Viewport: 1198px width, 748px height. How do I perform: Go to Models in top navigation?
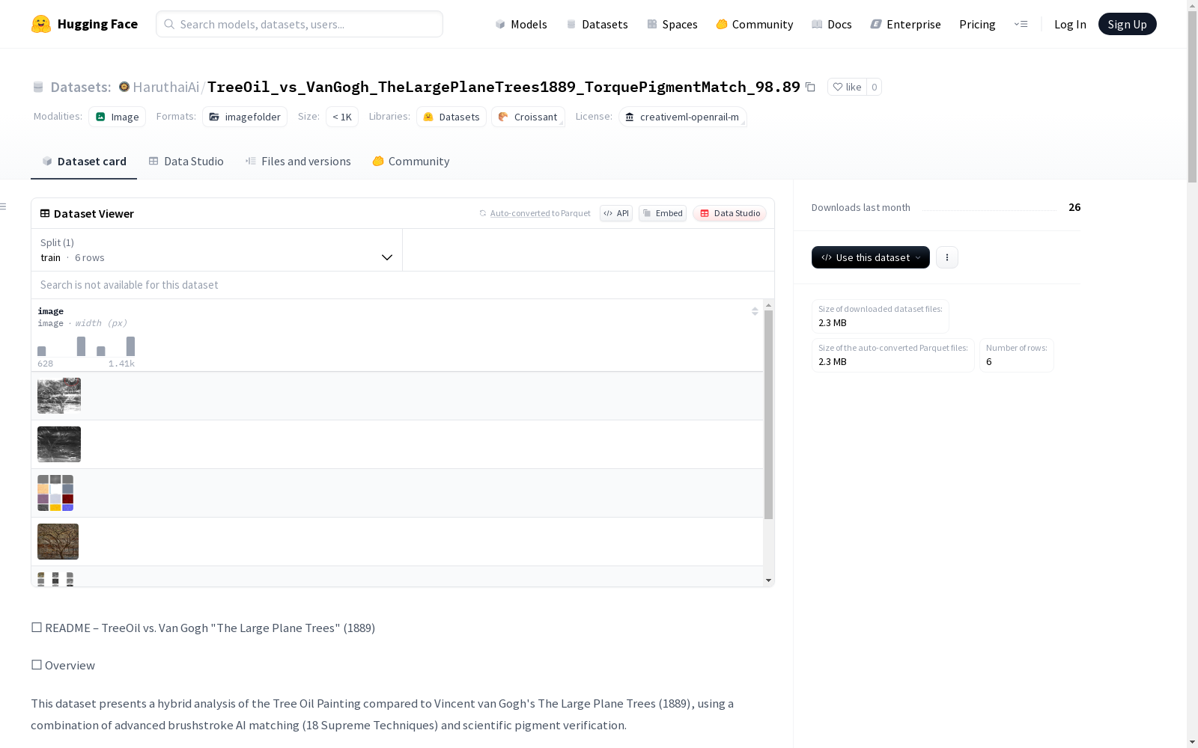pos(521,24)
